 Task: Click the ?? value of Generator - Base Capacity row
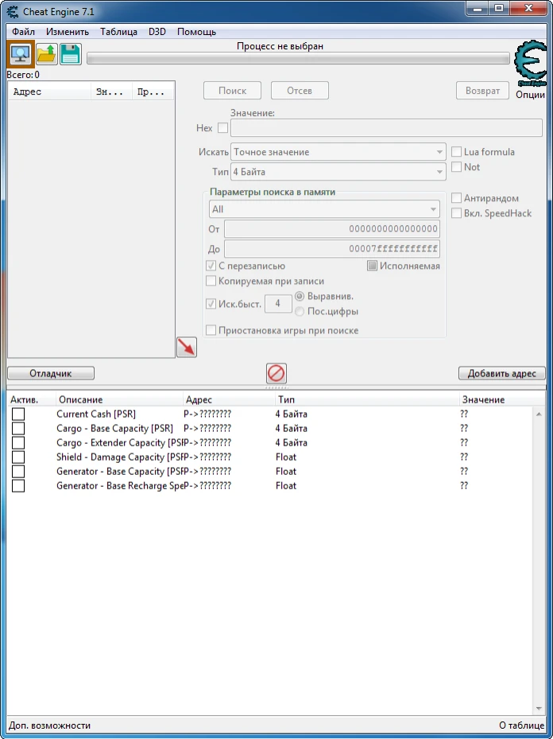coord(464,471)
